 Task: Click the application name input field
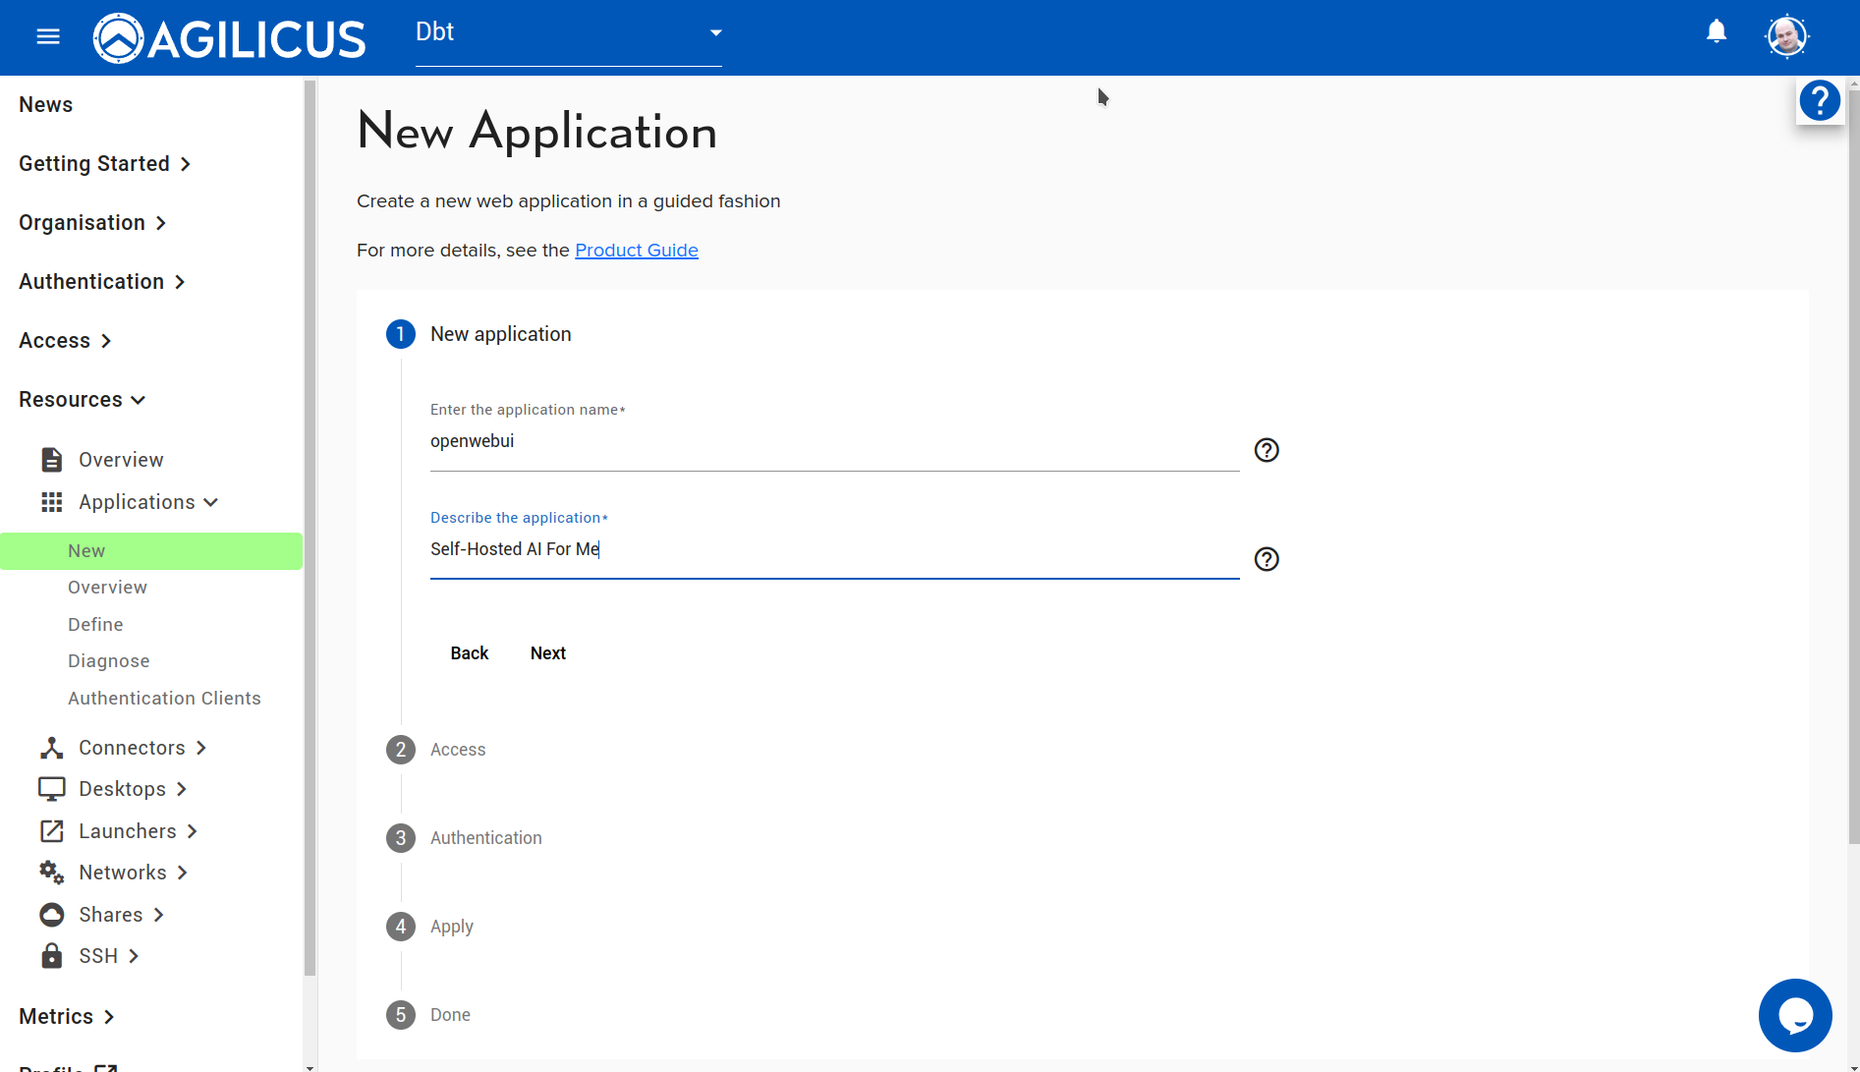(x=833, y=442)
